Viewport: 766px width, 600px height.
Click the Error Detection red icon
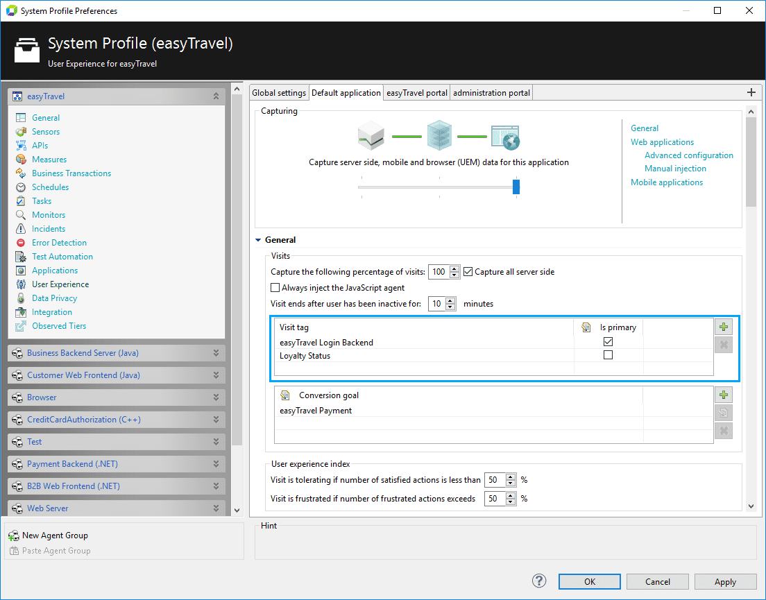tap(21, 243)
